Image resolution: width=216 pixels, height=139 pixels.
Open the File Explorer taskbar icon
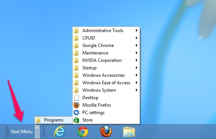129,132
